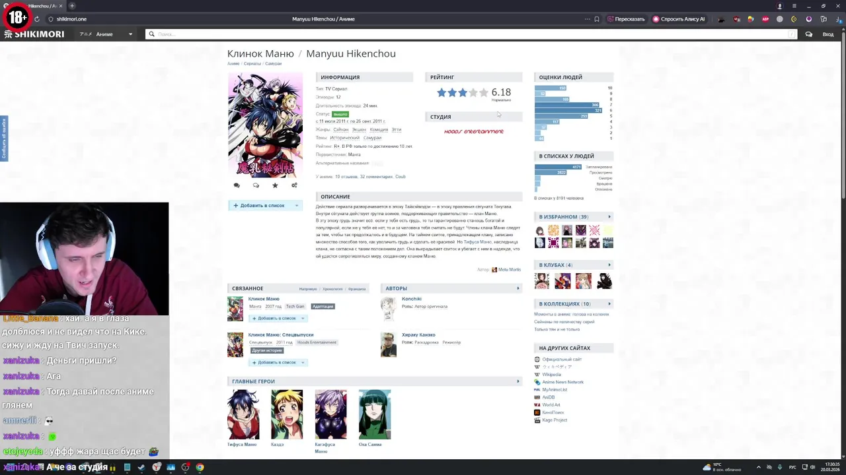This screenshot has width=846, height=475.
Task: Open the Экшен genre link
Action: pyautogui.click(x=359, y=130)
